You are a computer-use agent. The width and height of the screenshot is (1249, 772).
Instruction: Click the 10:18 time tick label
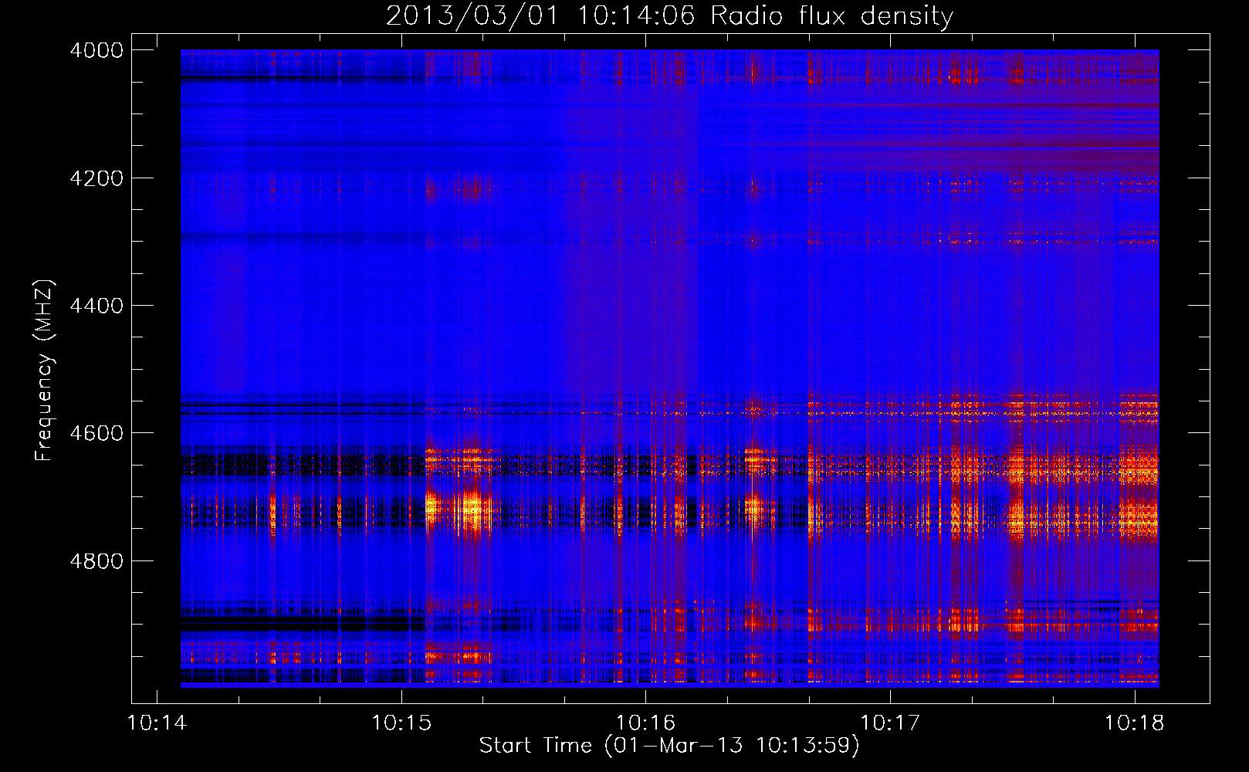[1134, 723]
